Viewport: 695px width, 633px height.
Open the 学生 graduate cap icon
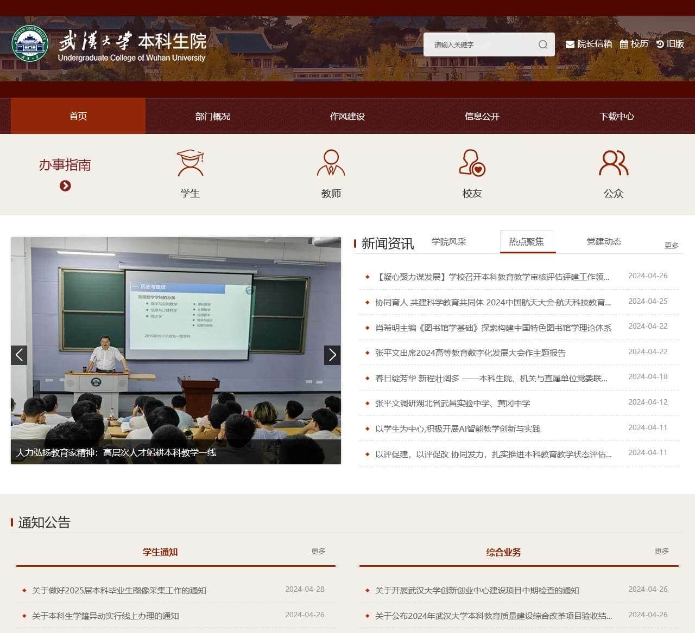190,163
